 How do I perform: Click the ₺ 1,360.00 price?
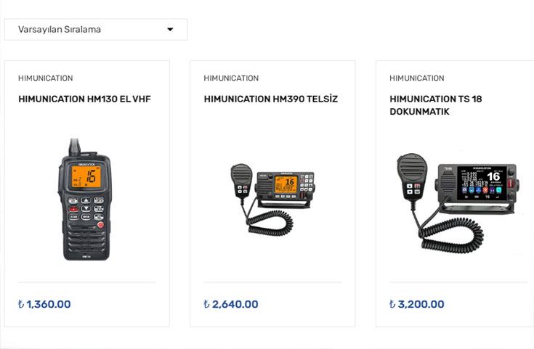point(44,304)
